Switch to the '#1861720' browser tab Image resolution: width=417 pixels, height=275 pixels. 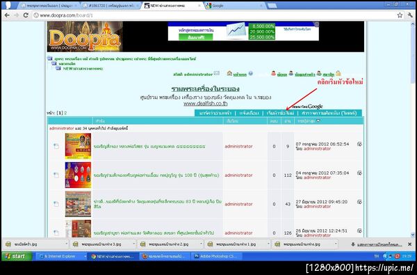[x=111, y=6]
